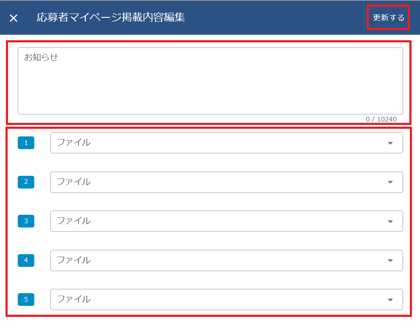The image size is (420, 330).
Task: Click the 応募者マイページ掲載内容編集 title
Action: [x=111, y=18]
